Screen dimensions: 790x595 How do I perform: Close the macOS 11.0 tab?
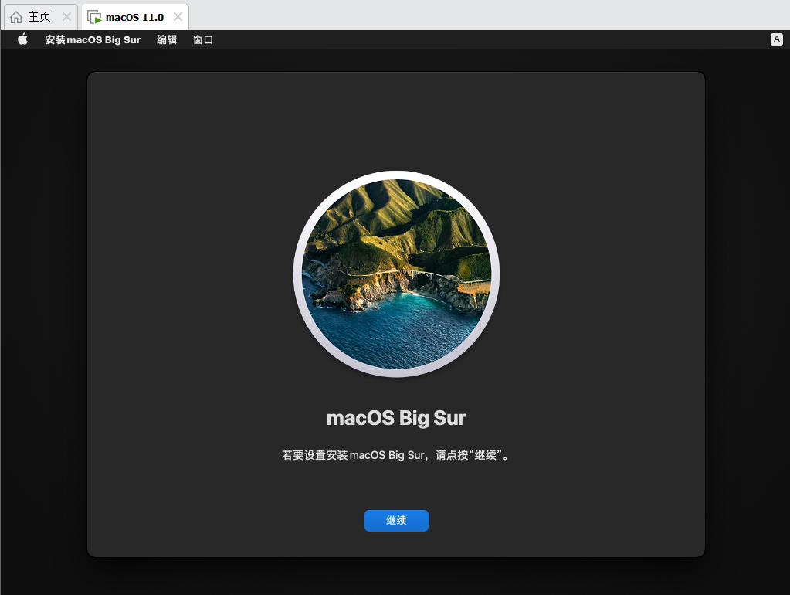178,17
